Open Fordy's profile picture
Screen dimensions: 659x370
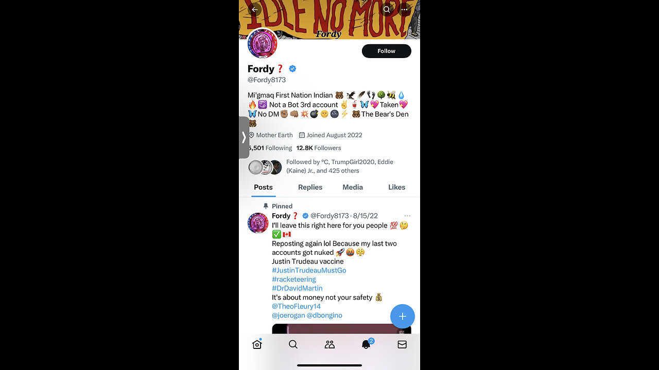click(x=263, y=44)
